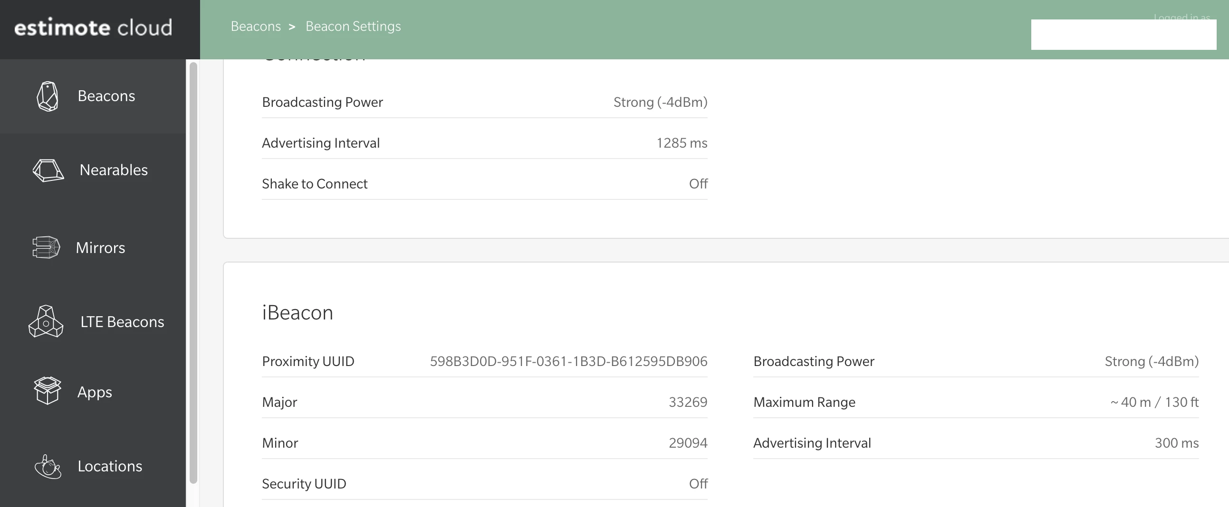Click the Beacons icon in the sidebar

[48, 96]
